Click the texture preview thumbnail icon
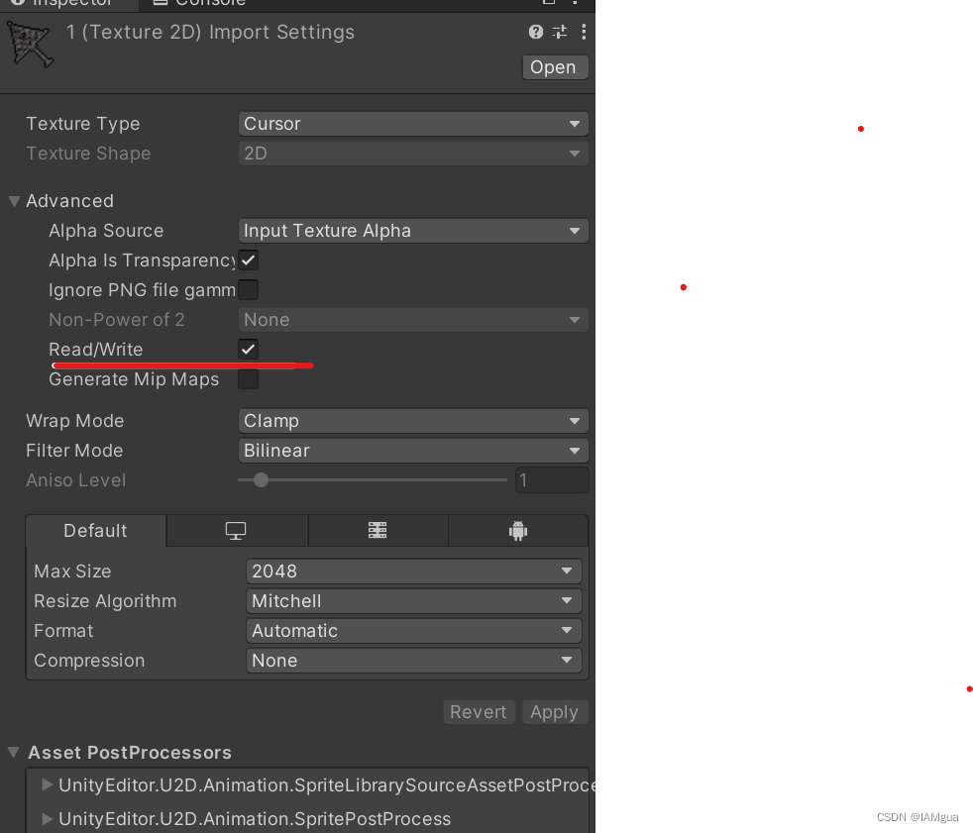 click(30, 45)
